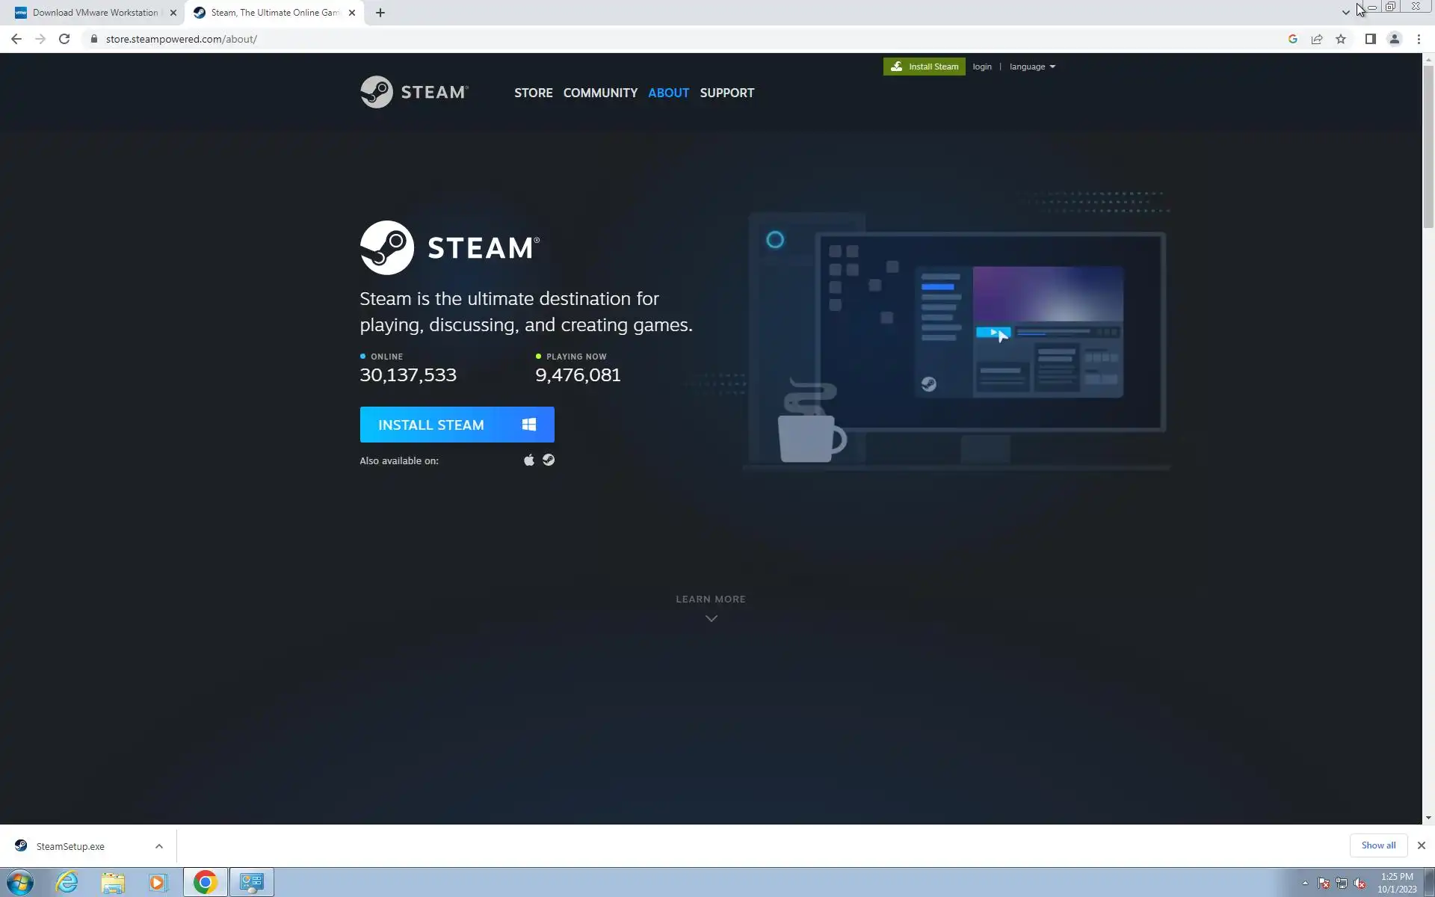Image resolution: width=1435 pixels, height=897 pixels.
Task: Reload the page
Action: click(64, 39)
